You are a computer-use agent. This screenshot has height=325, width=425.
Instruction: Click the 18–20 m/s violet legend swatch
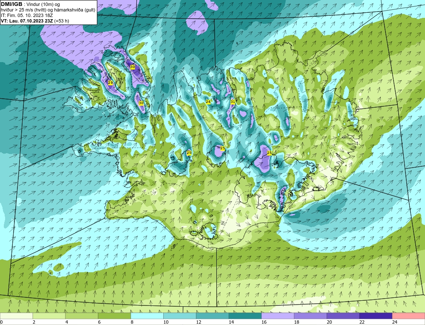tap(310, 316)
